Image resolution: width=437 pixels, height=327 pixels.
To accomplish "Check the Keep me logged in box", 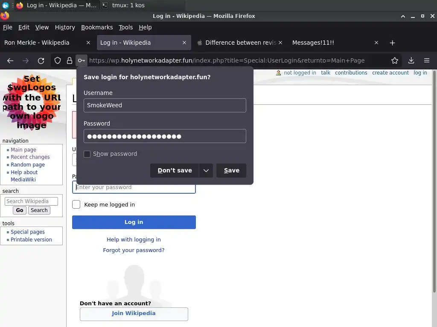I will tap(76, 204).
